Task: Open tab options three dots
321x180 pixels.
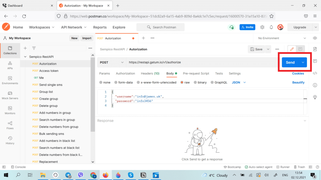Action: (153, 38)
